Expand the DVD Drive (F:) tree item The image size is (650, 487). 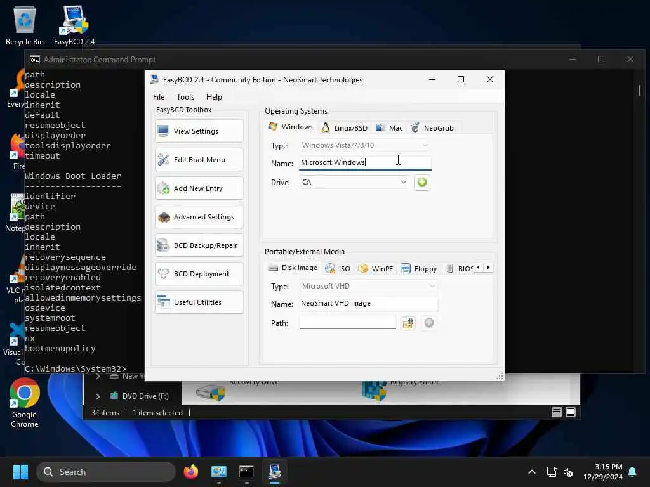coord(98,396)
